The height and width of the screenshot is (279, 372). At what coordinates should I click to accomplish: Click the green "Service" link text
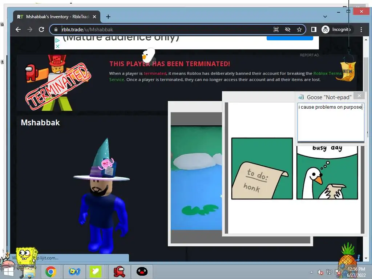point(117,80)
